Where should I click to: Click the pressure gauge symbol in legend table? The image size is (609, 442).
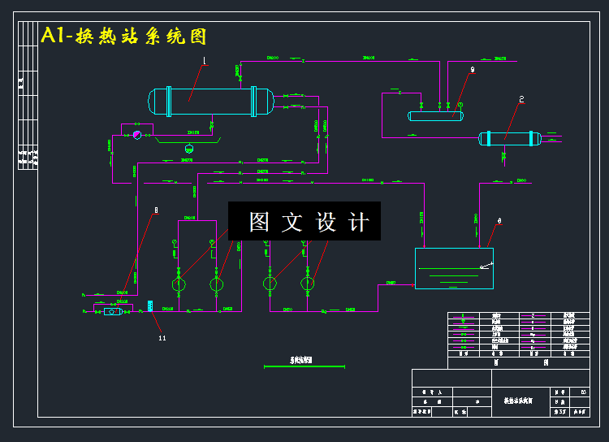(x=463, y=322)
